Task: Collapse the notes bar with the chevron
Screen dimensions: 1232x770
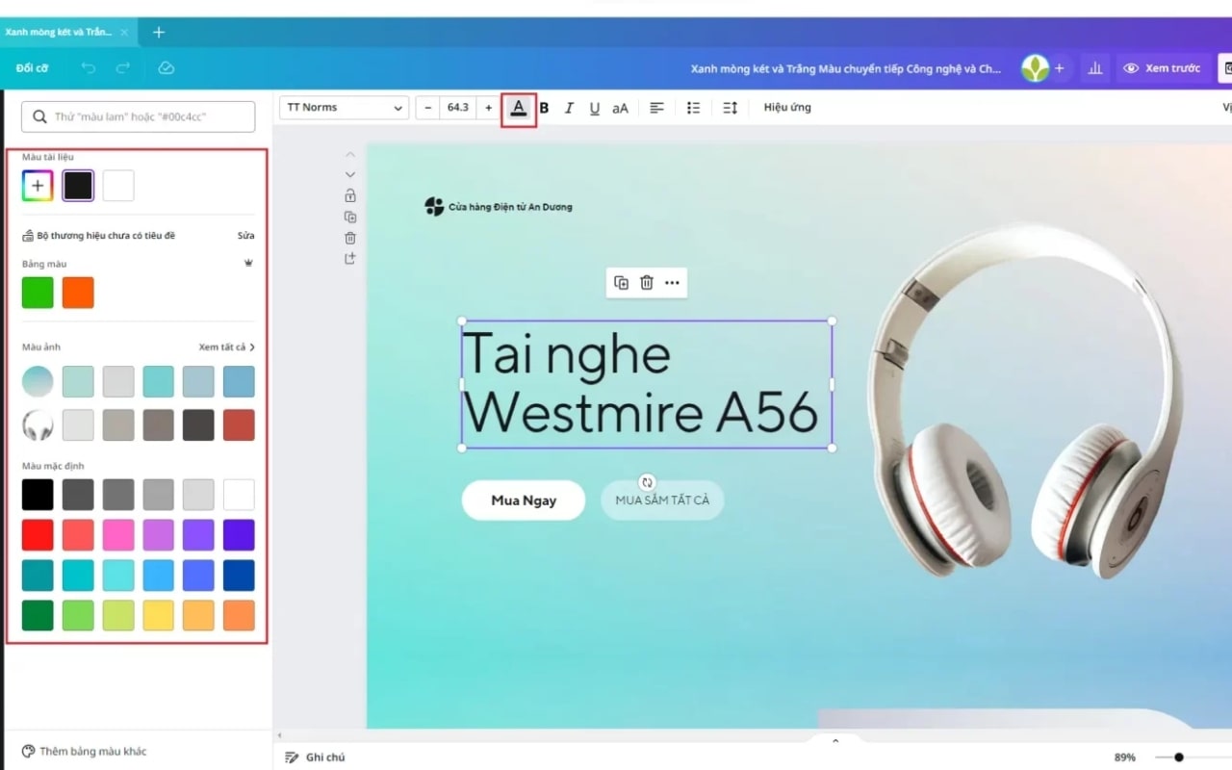Action: 834,740
